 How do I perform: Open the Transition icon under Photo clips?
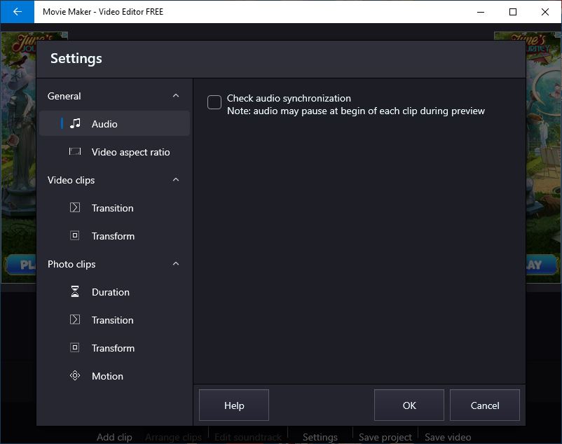(x=75, y=319)
